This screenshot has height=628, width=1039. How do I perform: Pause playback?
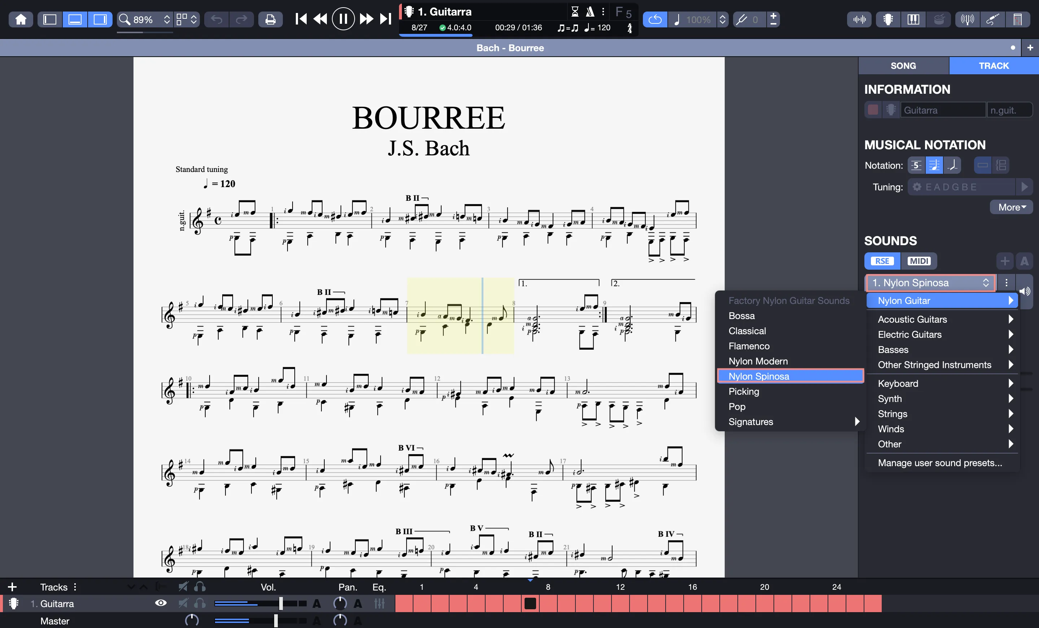[343, 19]
